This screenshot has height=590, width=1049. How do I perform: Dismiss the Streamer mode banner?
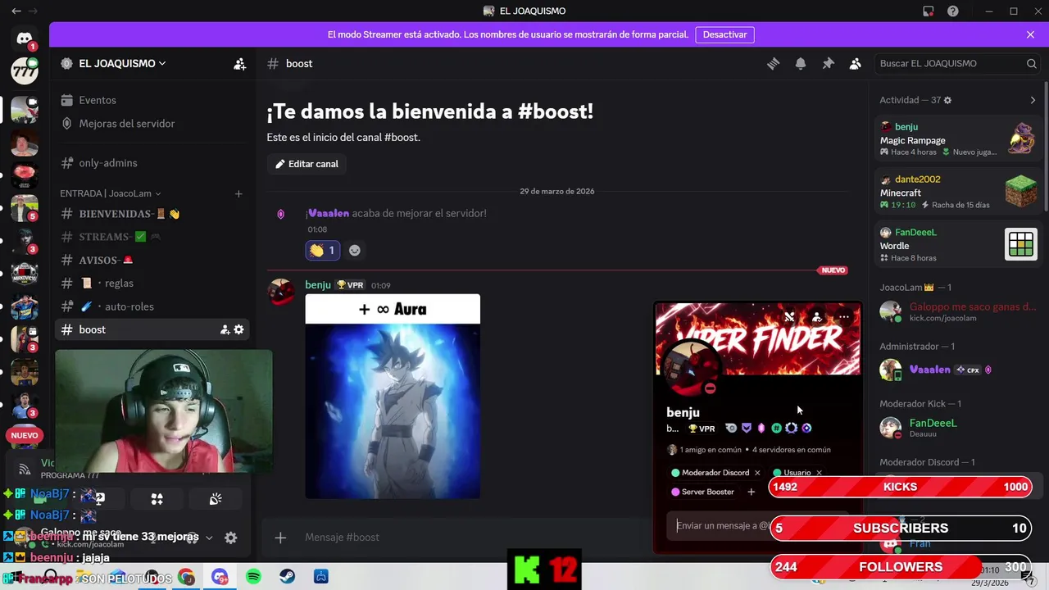1030,34
